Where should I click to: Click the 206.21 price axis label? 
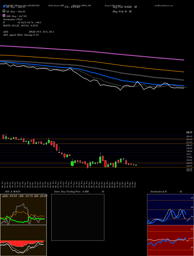click(x=189, y=145)
